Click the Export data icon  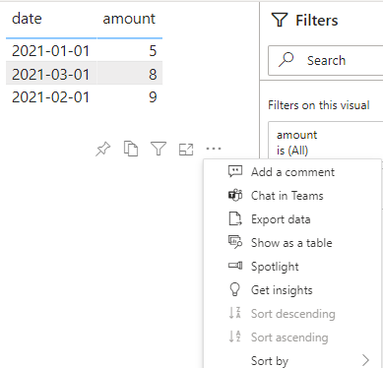click(x=235, y=219)
